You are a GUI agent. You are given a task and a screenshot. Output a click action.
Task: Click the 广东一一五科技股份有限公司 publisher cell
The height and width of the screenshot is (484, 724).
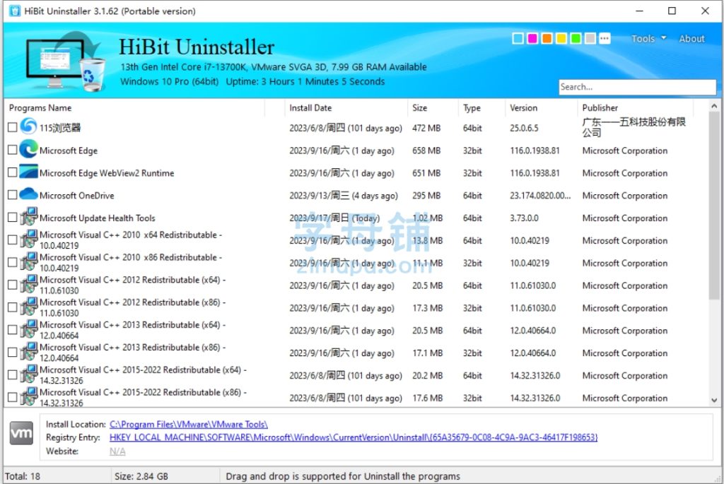coord(633,127)
